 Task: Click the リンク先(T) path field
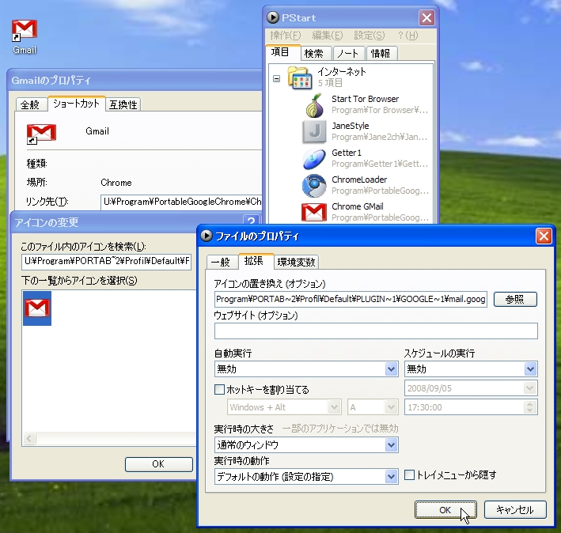coord(181,202)
